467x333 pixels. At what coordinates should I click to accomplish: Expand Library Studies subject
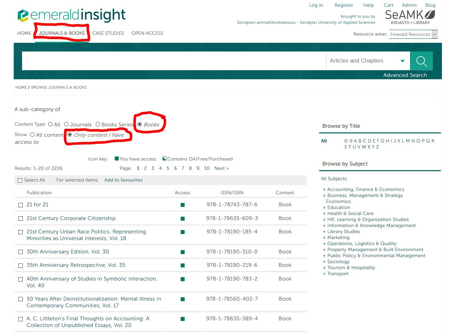324,232
